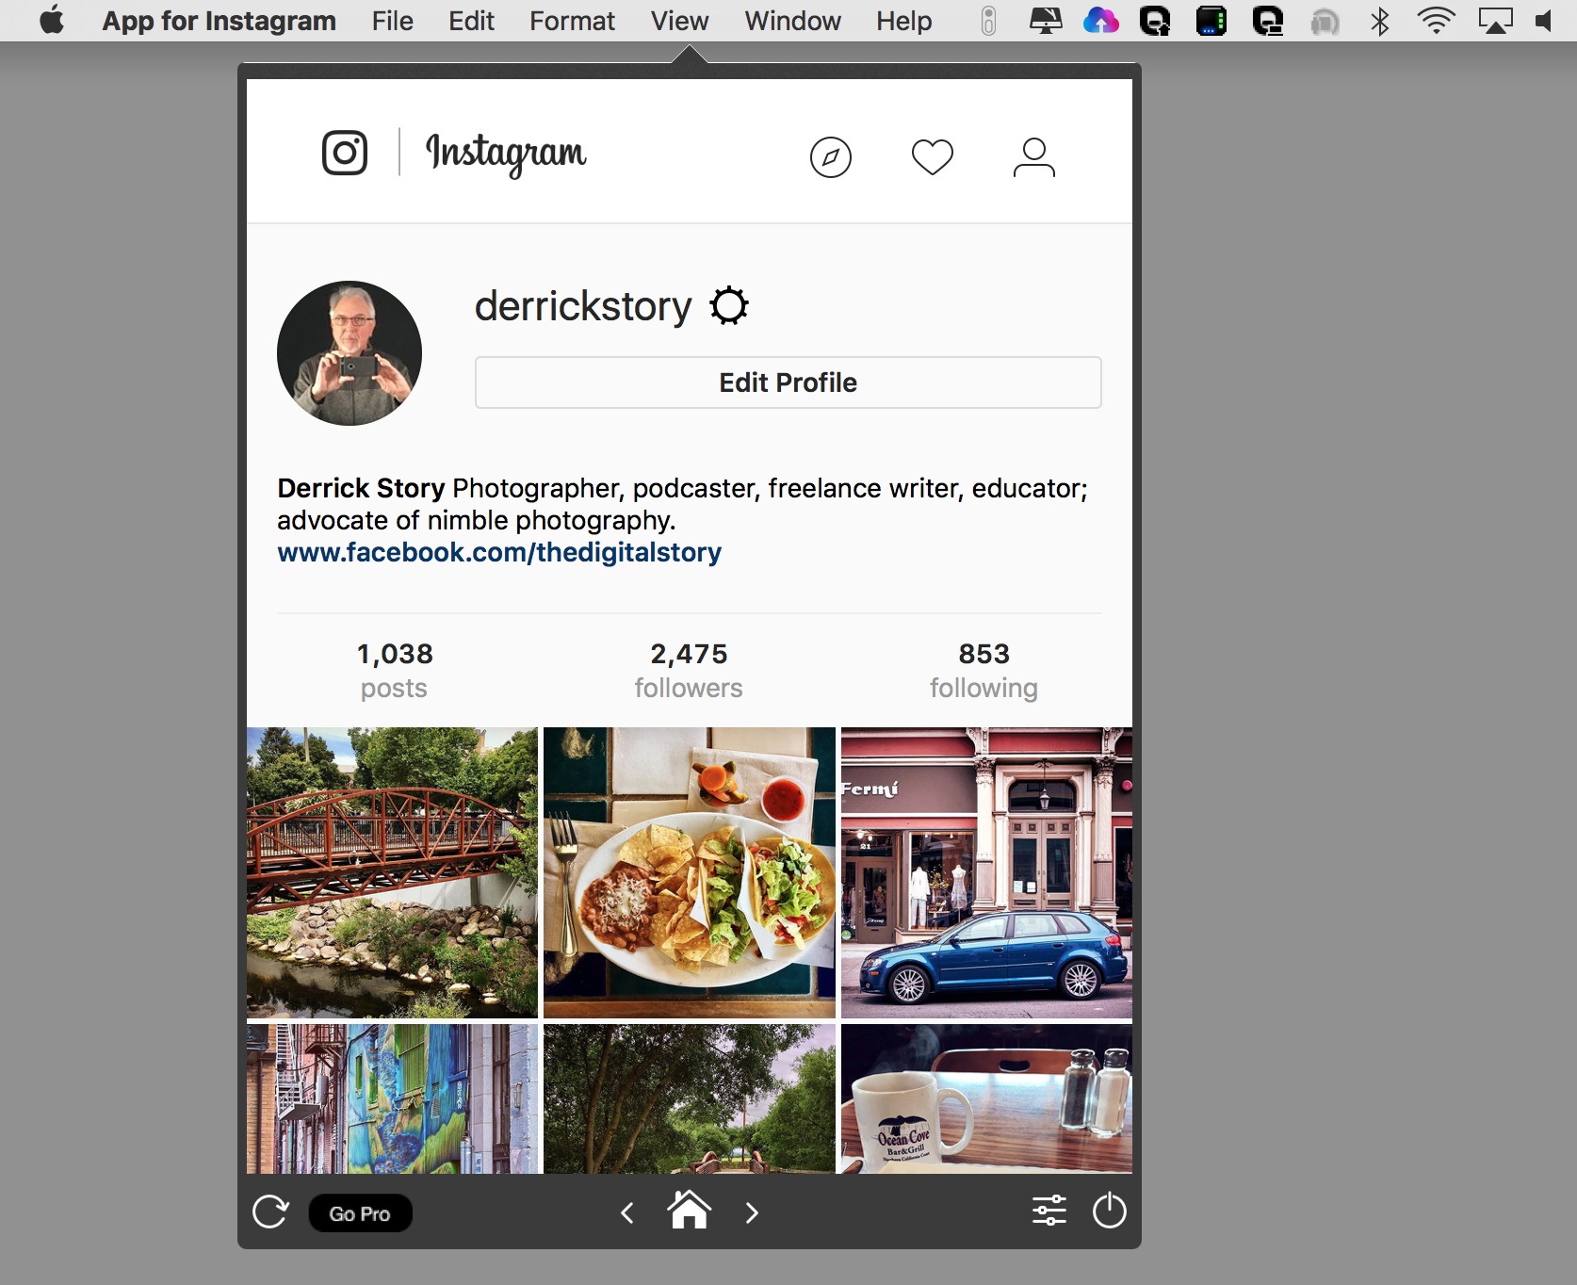Go forward with the right chevron
Viewport: 1577px width, 1285px height.
pos(752,1212)
